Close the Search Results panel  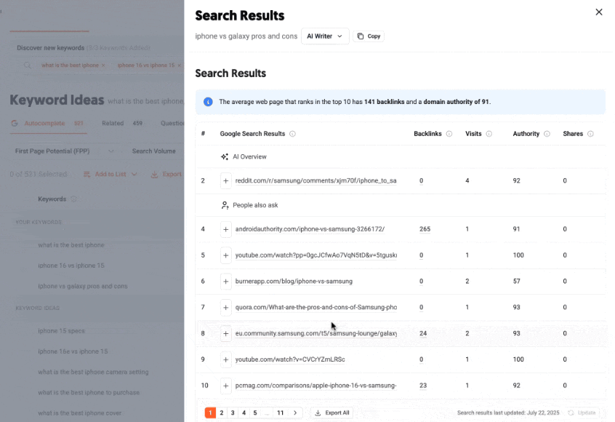[x=598, y=12]
